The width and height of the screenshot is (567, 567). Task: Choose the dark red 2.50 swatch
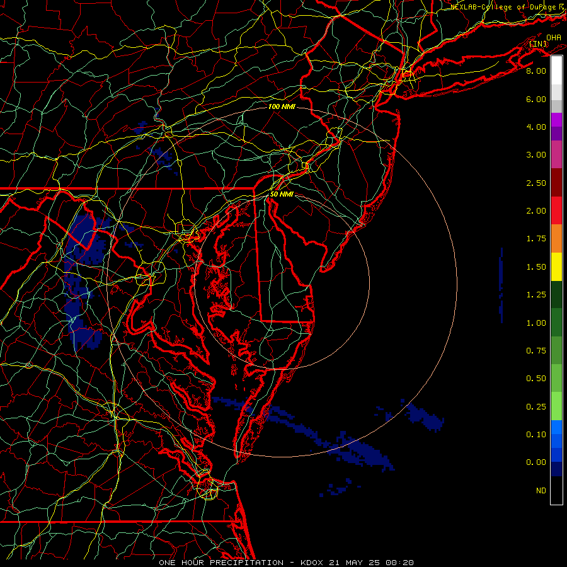point(556,183)
